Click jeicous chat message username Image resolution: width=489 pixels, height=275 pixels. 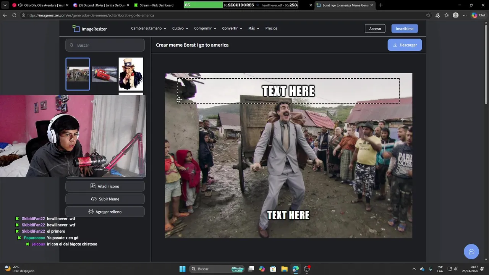click(x=38, y=244)
